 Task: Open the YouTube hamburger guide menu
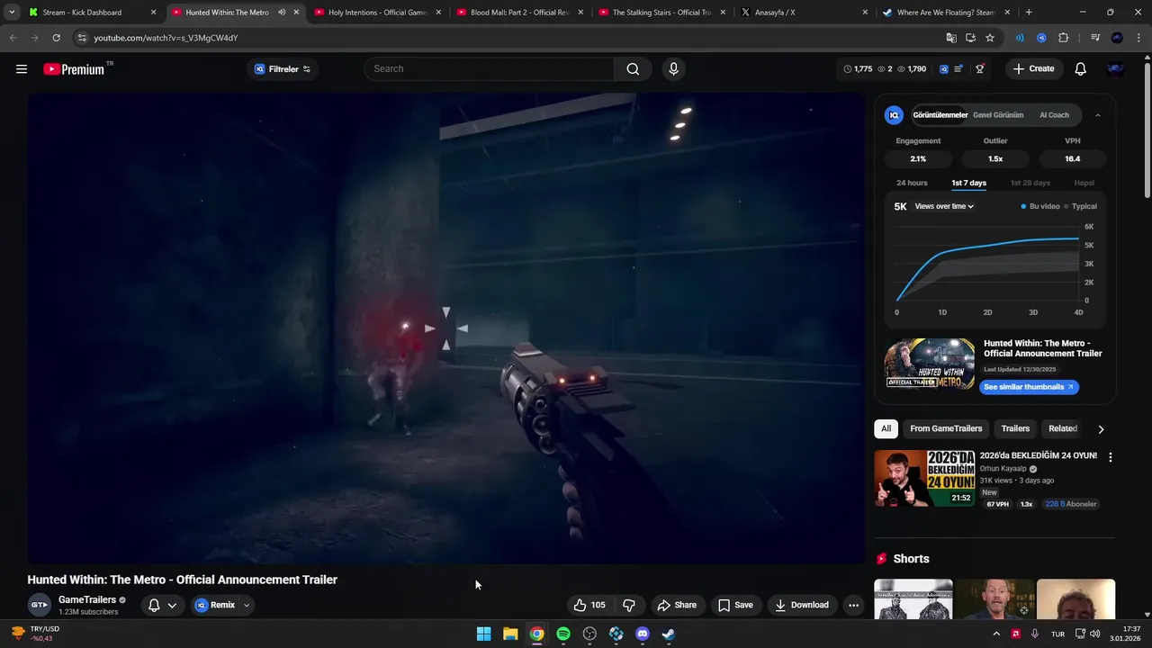pyautogui.click(x=22, y=69)
